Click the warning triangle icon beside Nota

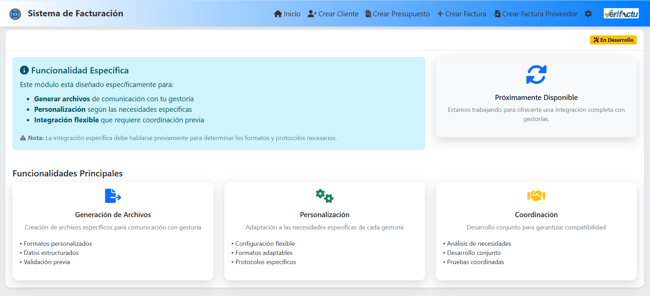[x=23, y=138]
